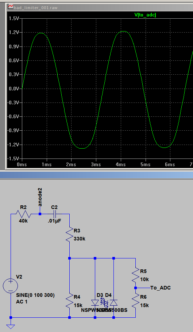Click the -1.5V vertical axis label
Viewport: 193px width, 332px height.
13,158
